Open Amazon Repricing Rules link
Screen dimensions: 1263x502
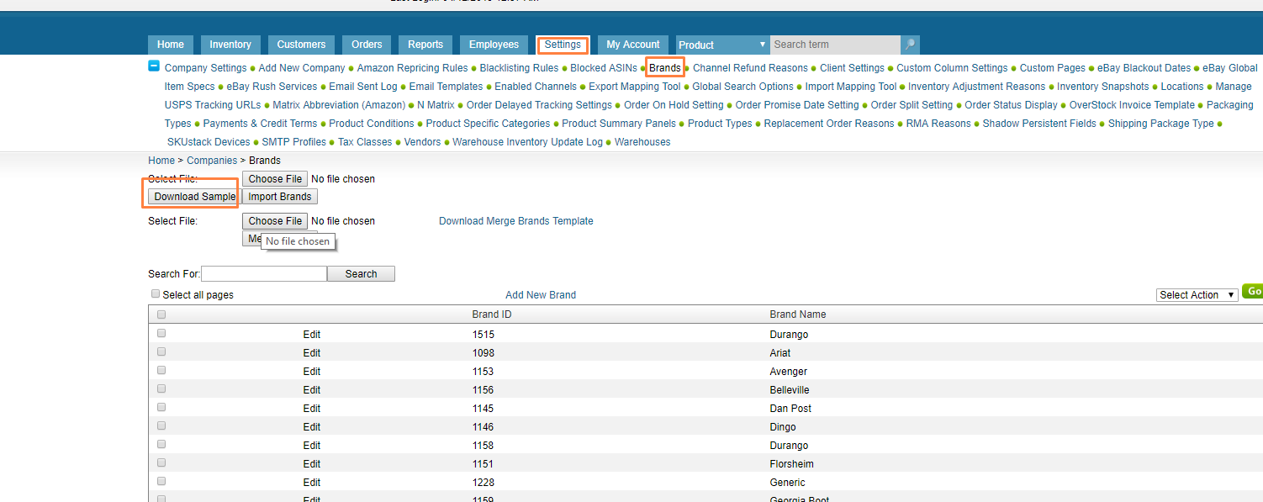tap(413, 68)
